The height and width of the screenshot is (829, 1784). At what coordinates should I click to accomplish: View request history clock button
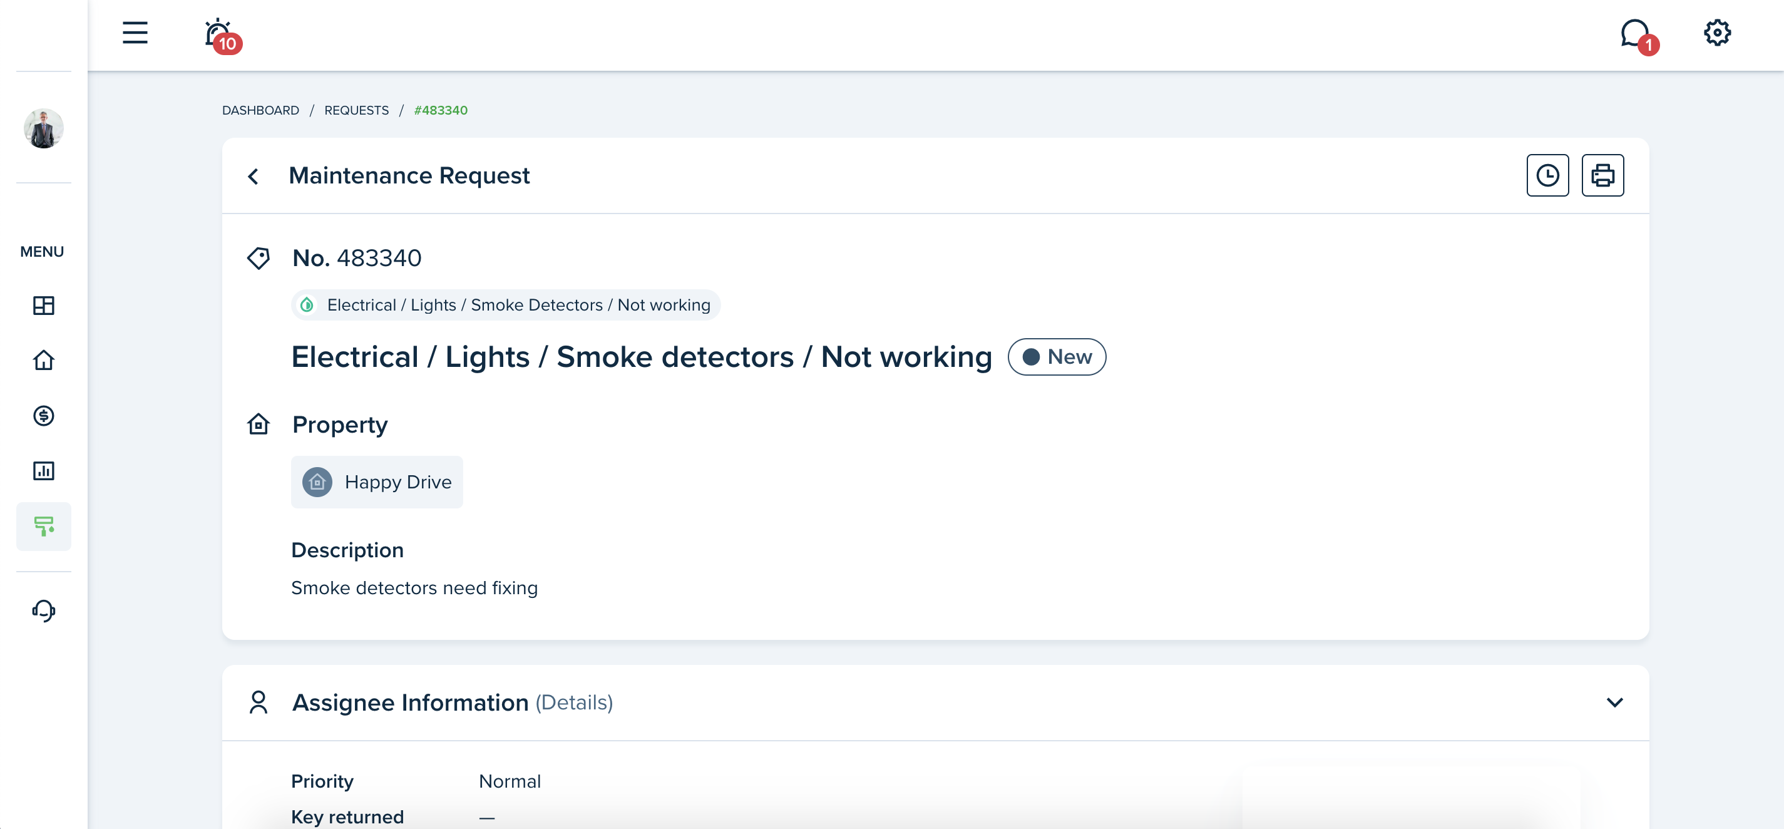1547,175
